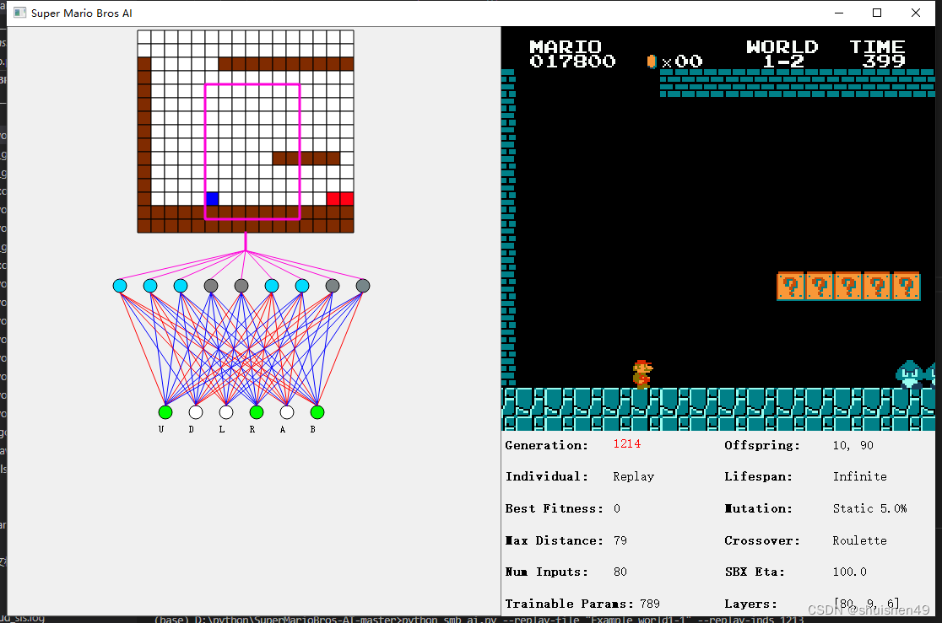Screen dimensions: 942x623
Task: Minimize the Super Mario Bros AI window
Action: (x=839, y=13)
